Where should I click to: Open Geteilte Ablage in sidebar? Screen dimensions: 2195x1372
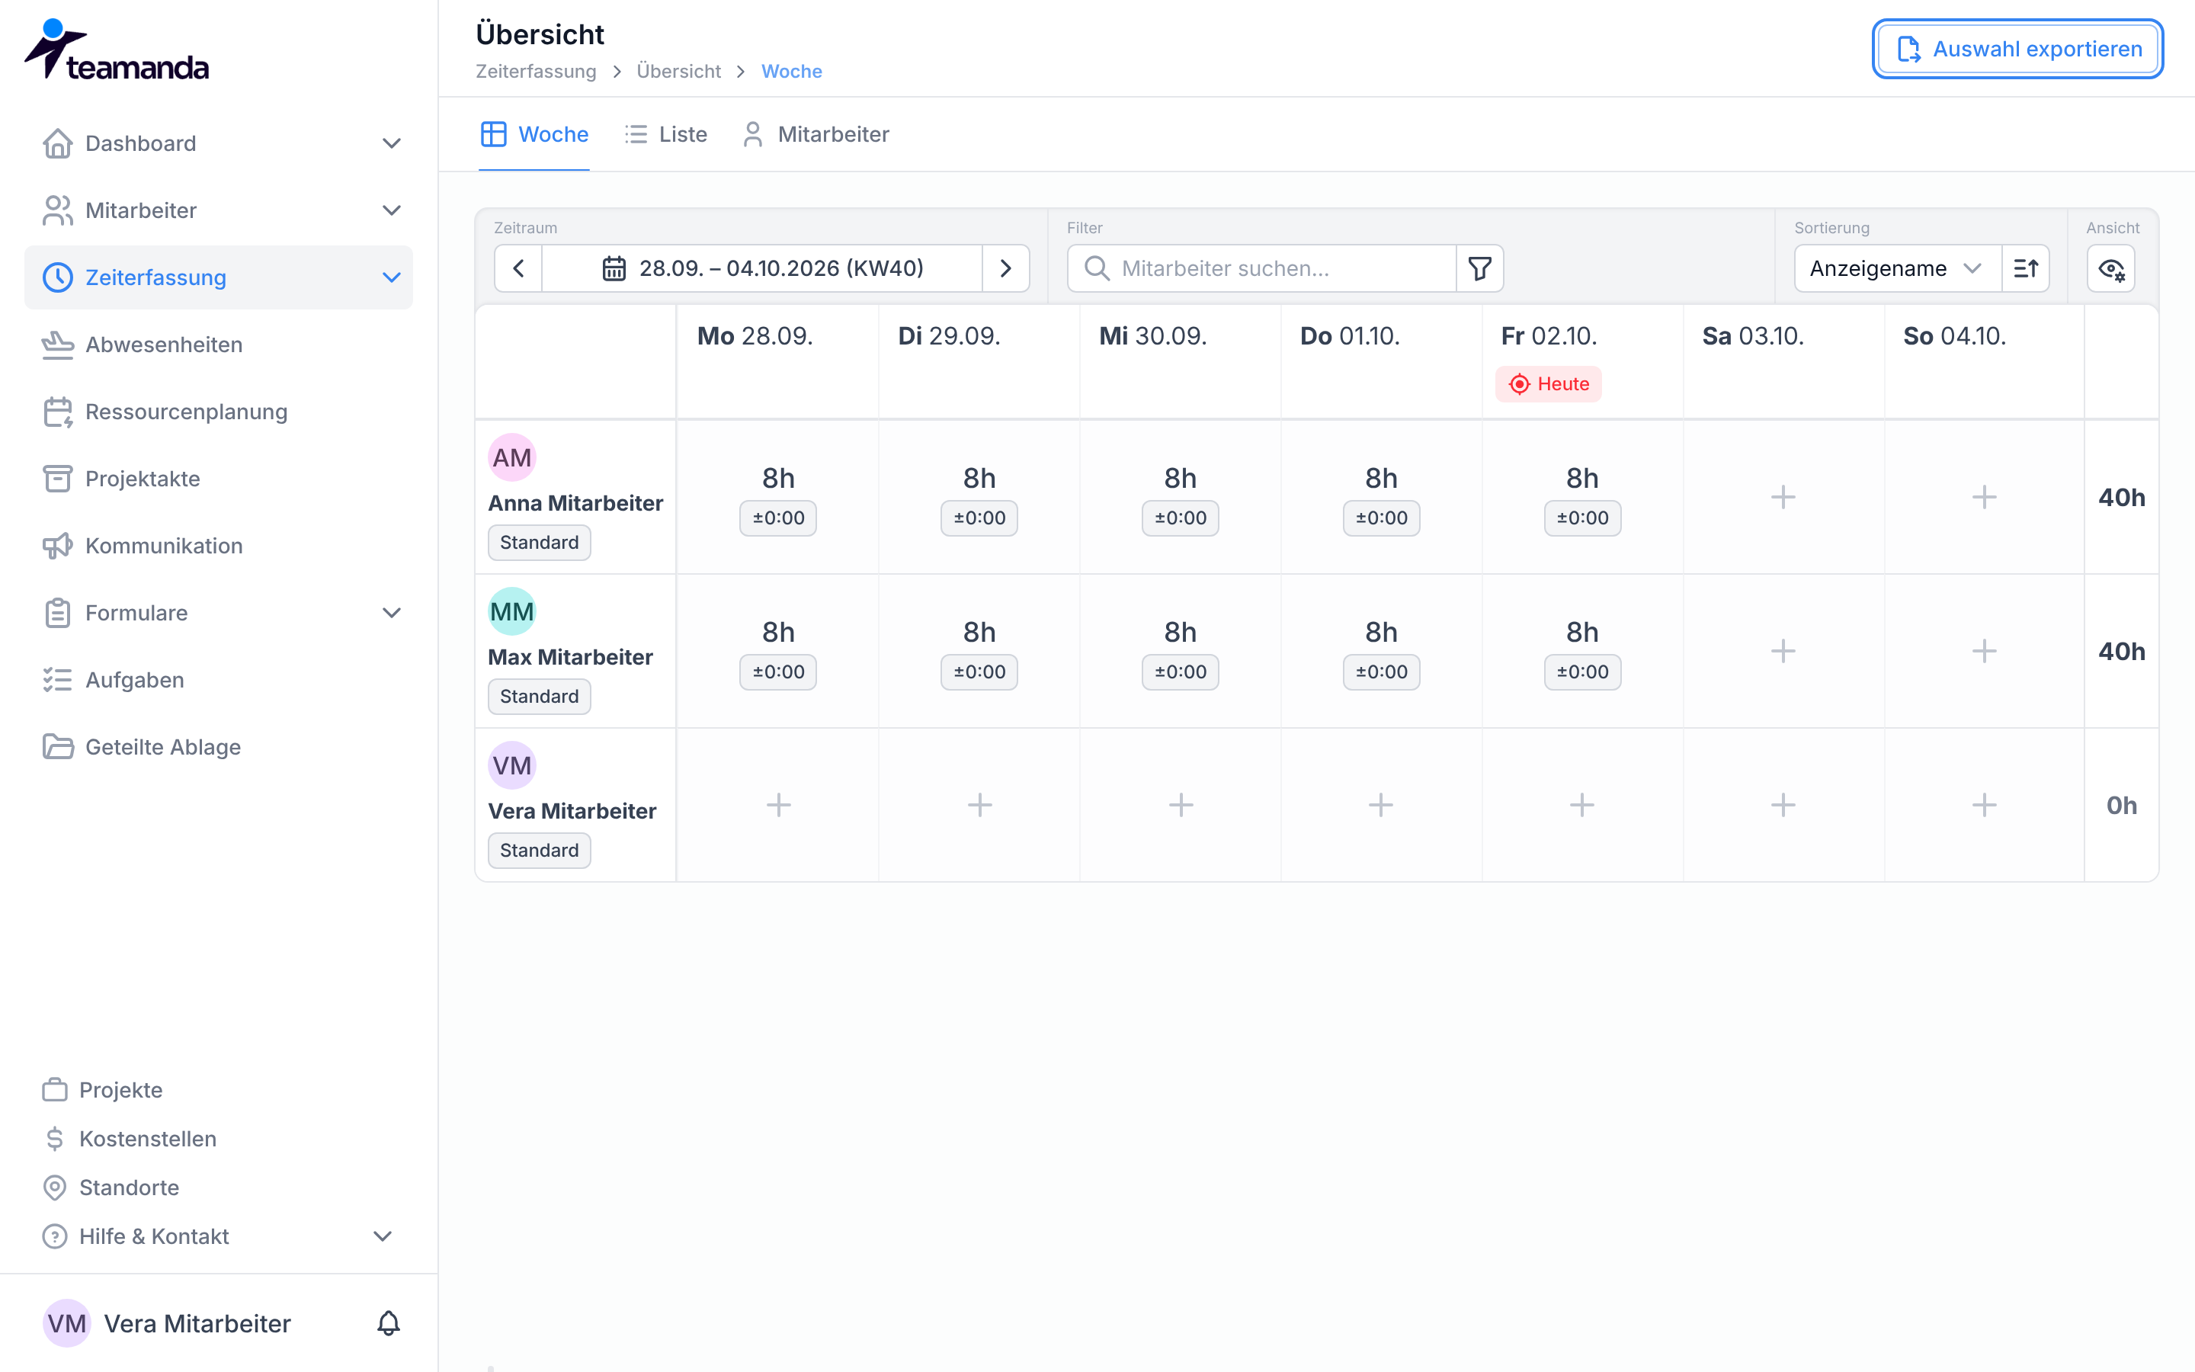219,748
